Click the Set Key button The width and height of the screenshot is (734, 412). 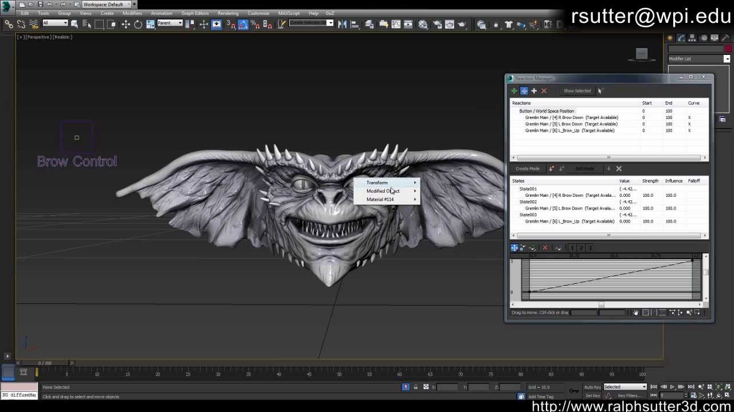pyautogui.click(x=592, y=395)
